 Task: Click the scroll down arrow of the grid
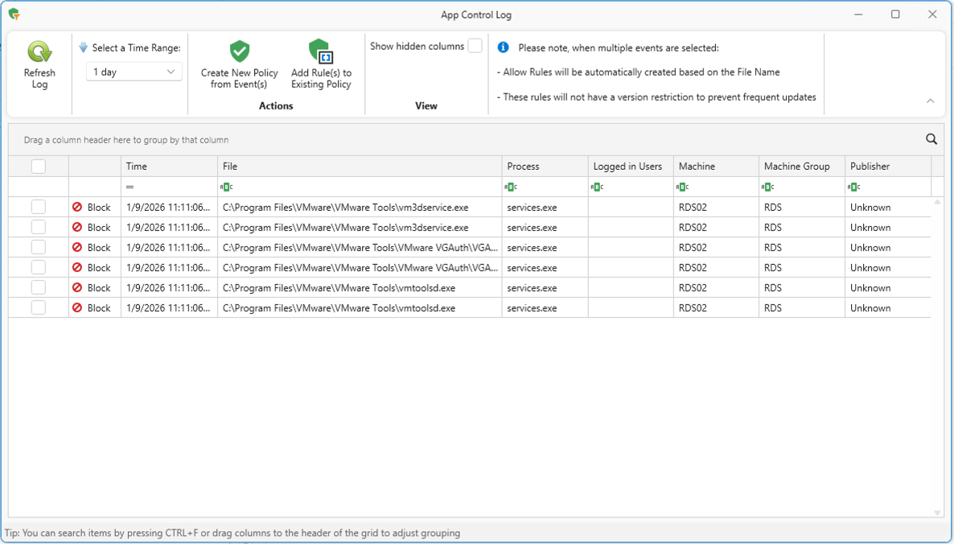(937, 513)
